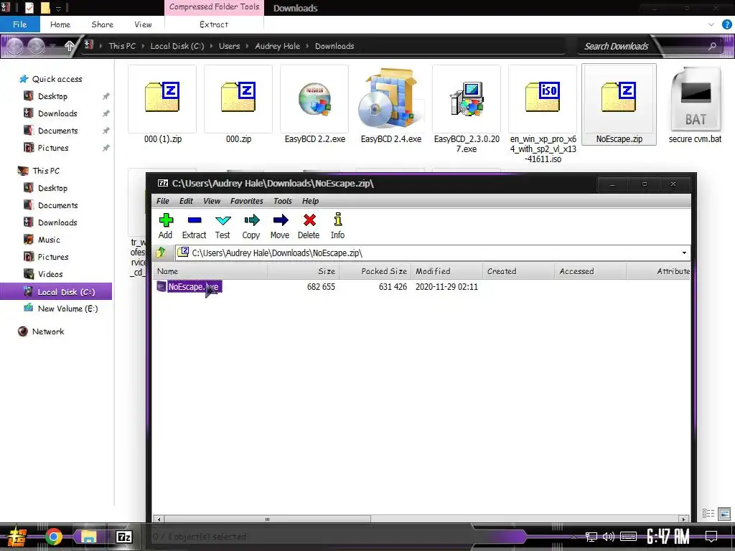Open Videos under This PC
This screenshot has width=735, height=551.
tap(50, 274)
